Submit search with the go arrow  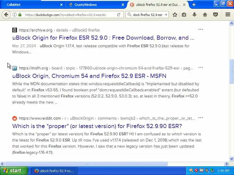[166, 15]
